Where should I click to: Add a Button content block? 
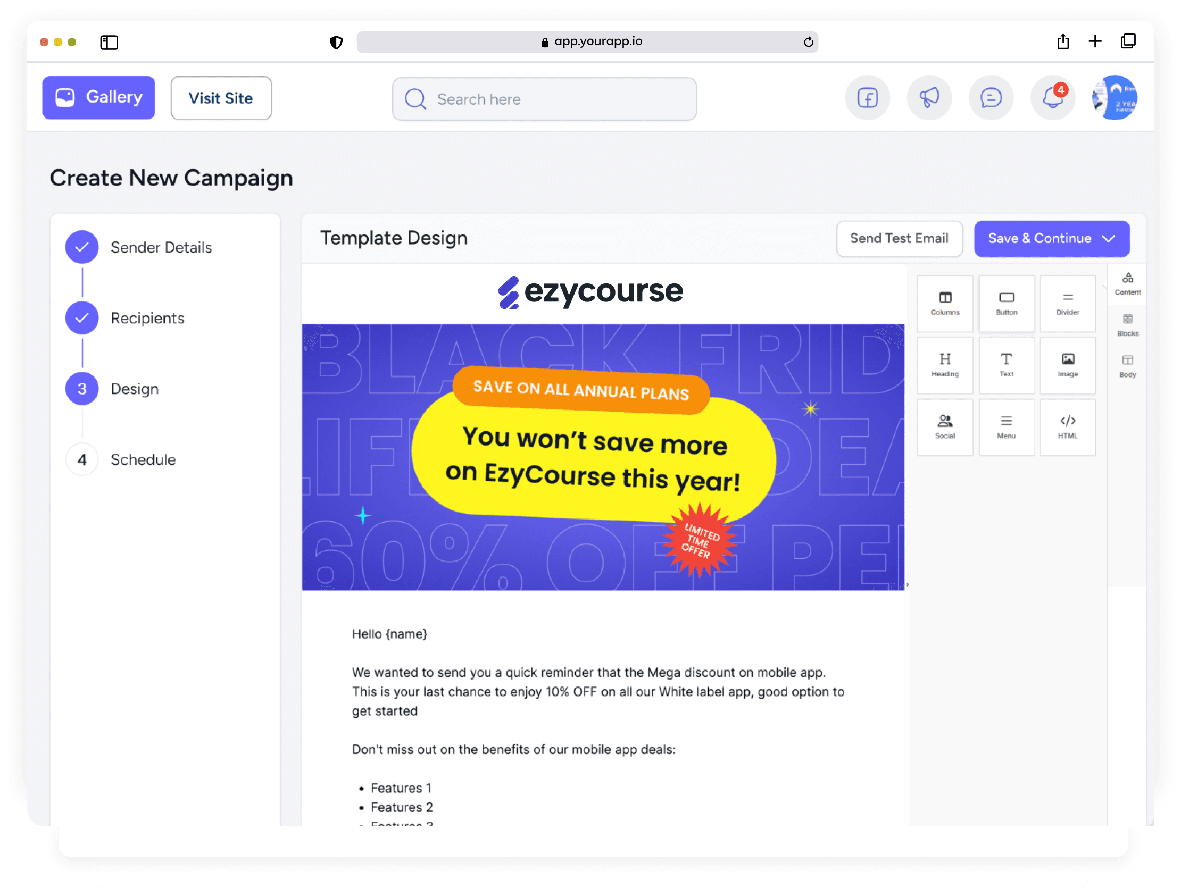point(1007,304)
